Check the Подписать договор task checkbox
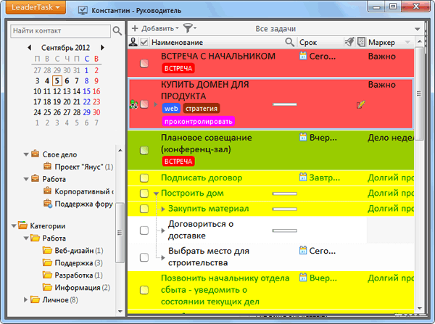Image resolution: width=435 pixels, height=324 pixels. point(144,178)
